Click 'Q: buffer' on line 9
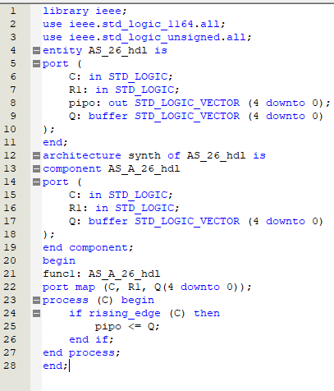The width and height of the screenshot is (334, 391). coord(98,117)
